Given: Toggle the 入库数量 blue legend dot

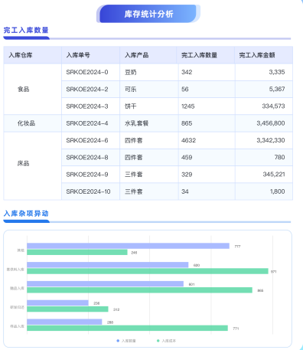Looking at the screenshot, I should pos(118,341).
